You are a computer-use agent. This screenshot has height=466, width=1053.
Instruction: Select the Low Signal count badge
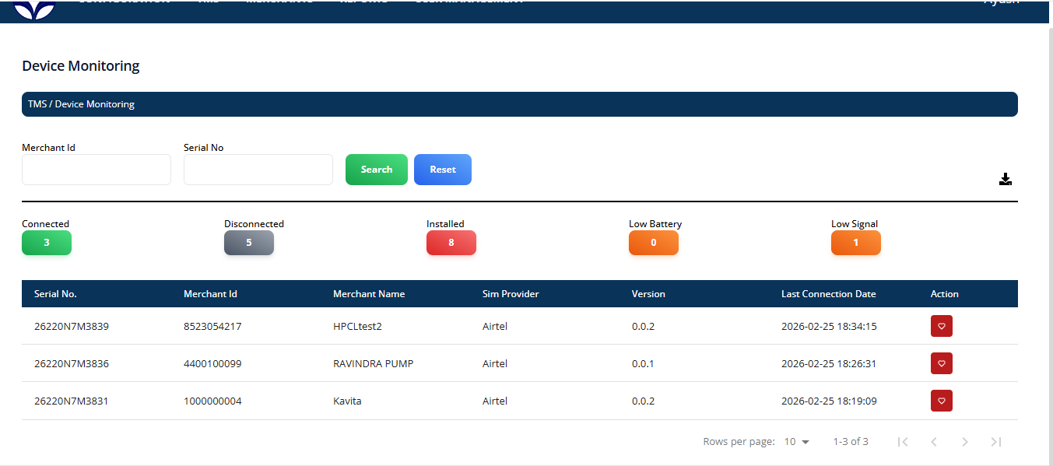pos(856,243)
